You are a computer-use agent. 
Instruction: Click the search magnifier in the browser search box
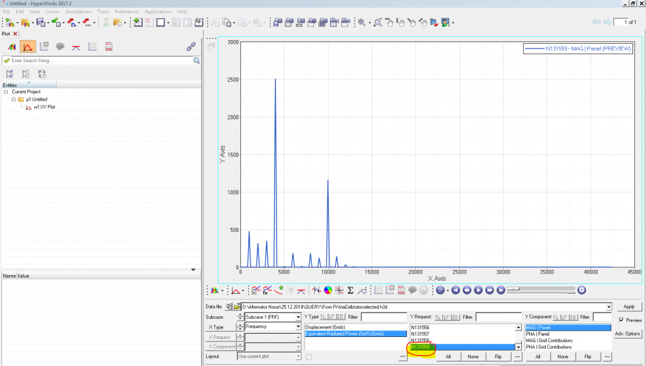click(x=196, y=61)
